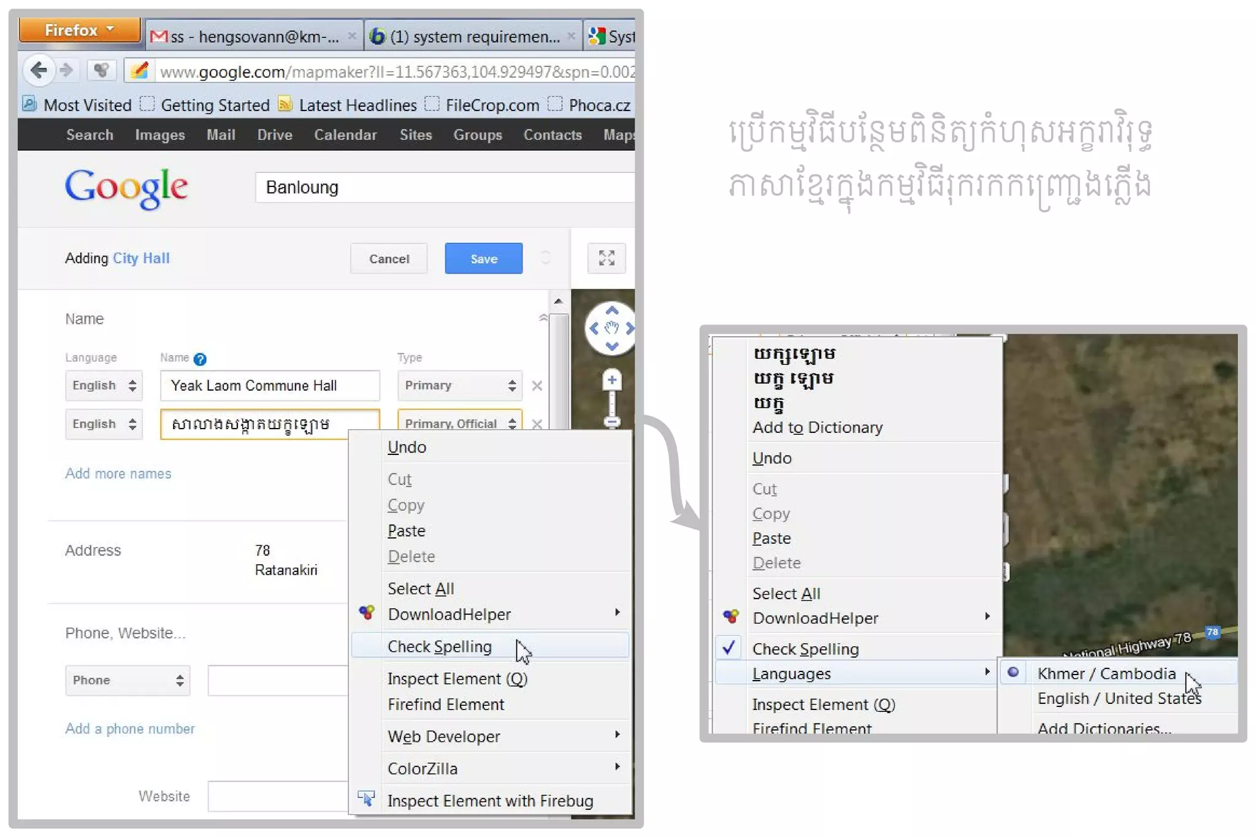This screenshot has width=1256, height=837.
Task: Click Undo in the left context menu
Action: (490, 447)
